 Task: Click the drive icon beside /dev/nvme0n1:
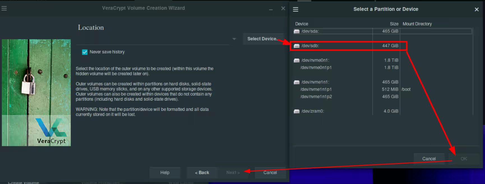coord(297,60)
